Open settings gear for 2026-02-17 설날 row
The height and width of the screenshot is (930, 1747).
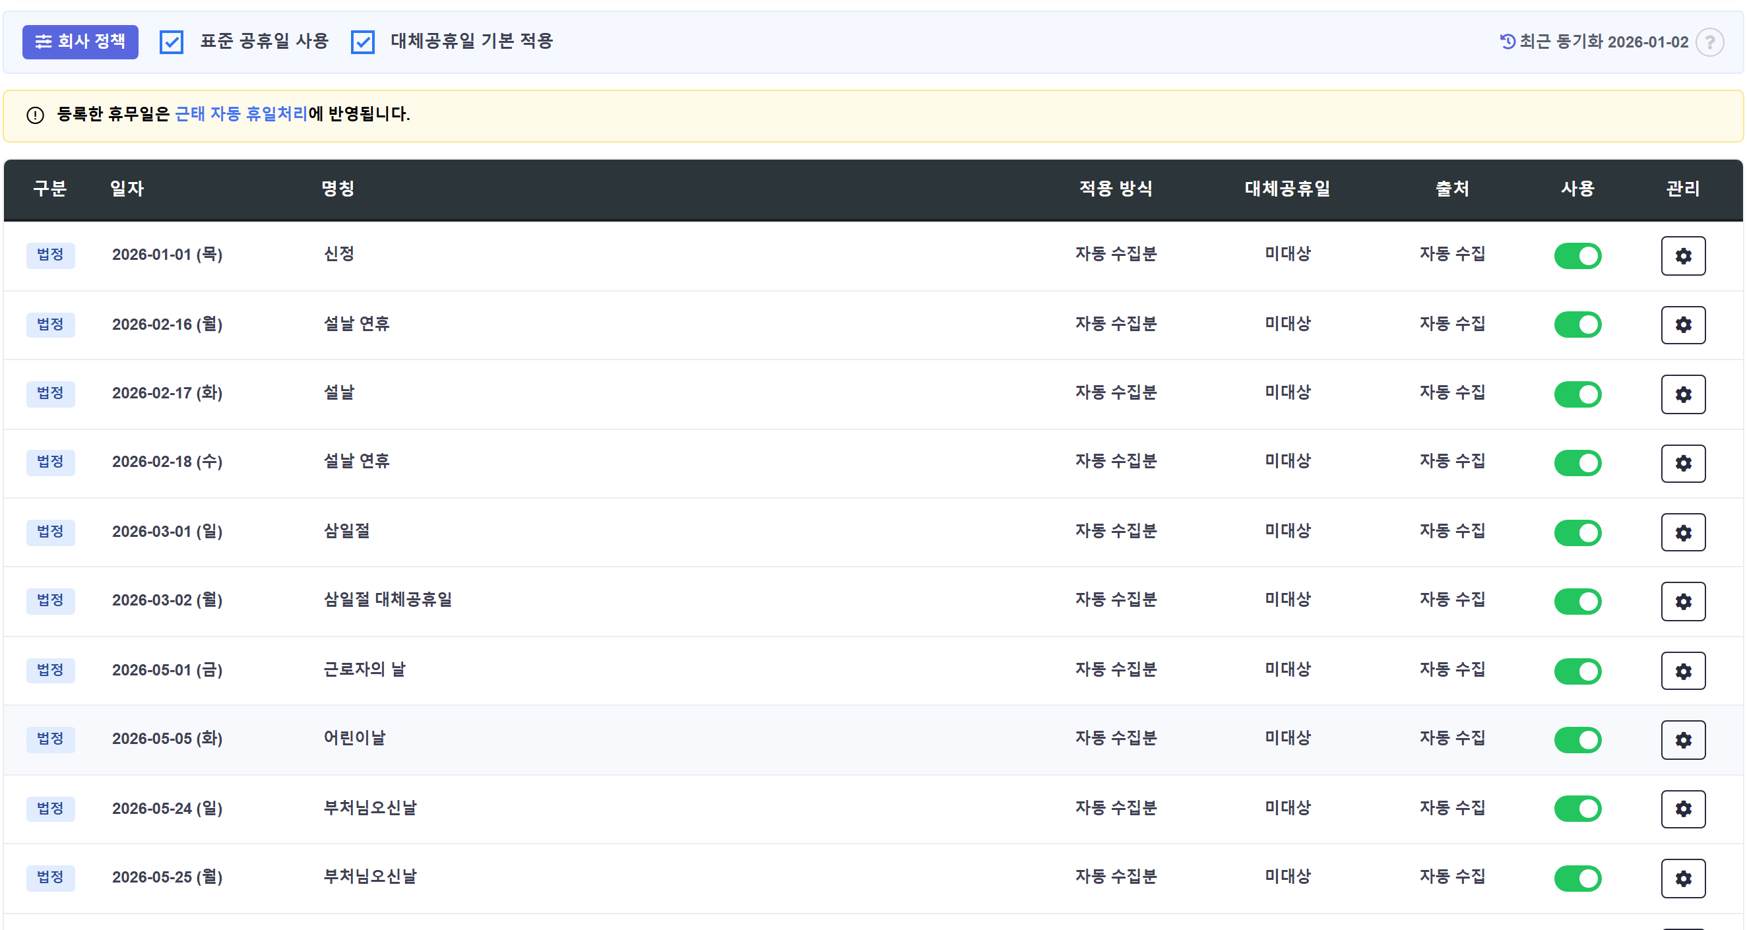(x=1682, y=394)
